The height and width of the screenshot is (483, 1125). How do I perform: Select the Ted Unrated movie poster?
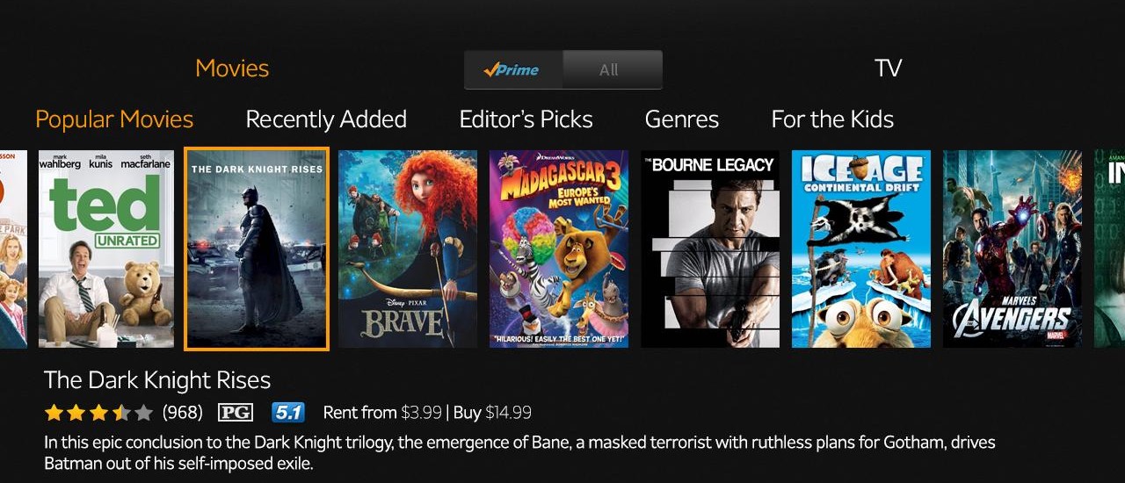click(106, 249)
